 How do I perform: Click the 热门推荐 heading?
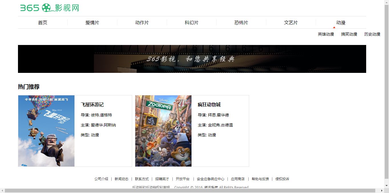tap(29, 87)
